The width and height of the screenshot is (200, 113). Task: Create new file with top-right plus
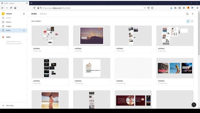click(192, 14)
